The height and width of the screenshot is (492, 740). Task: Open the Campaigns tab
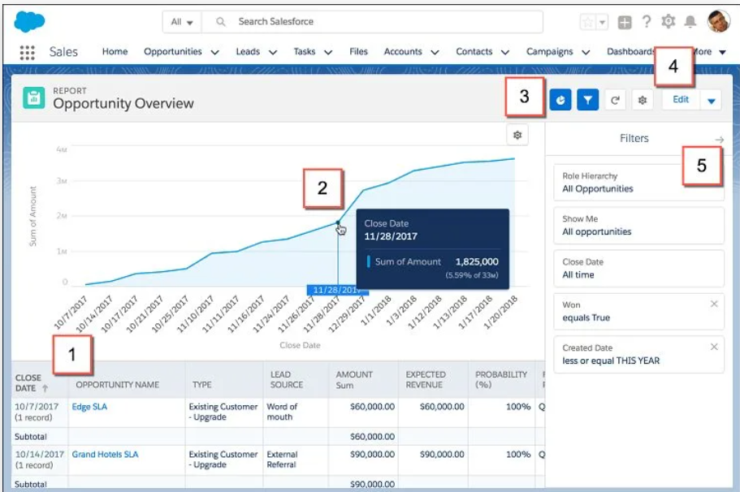coord(549,51)
